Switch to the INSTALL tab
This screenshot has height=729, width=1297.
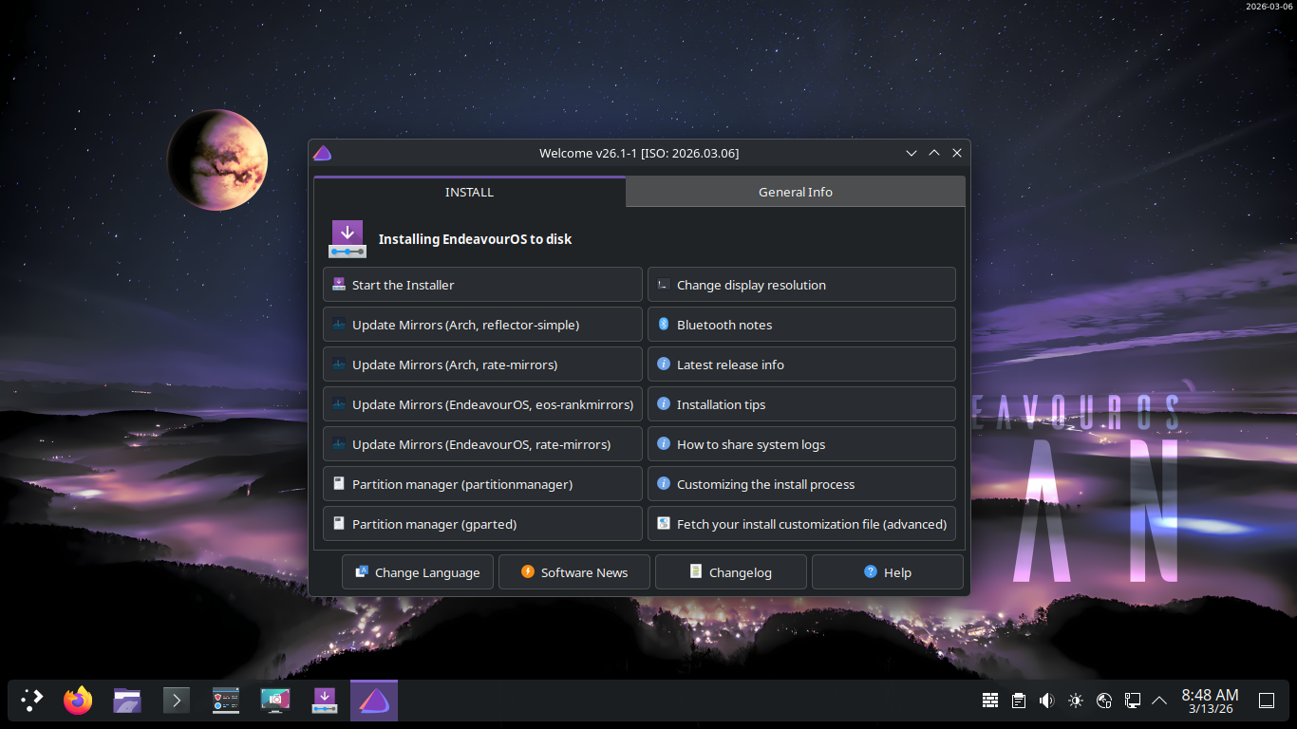pos(469,192)
